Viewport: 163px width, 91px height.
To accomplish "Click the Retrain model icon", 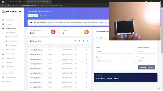I will [3, 50].
